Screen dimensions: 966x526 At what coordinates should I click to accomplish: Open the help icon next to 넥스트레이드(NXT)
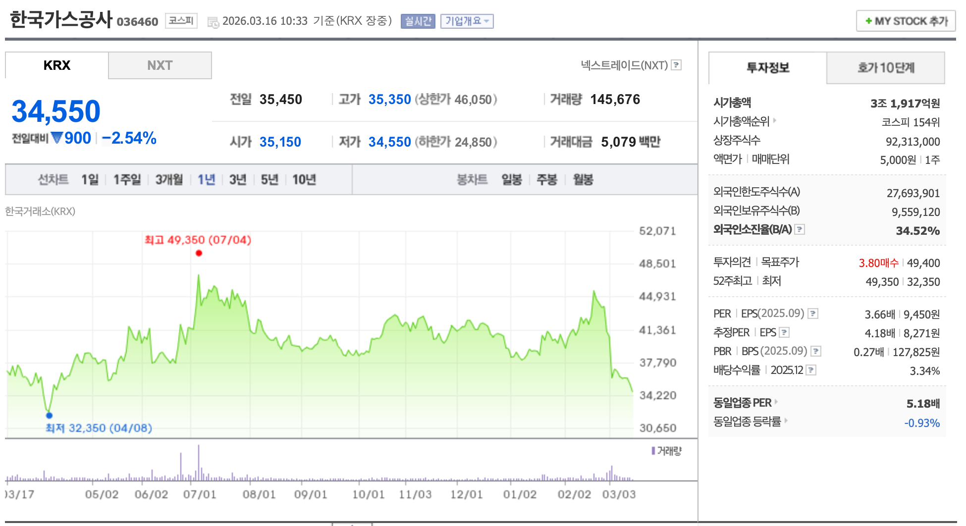[676, 65]
